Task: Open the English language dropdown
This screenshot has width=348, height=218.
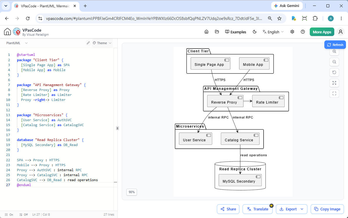Action: click(x=273, y=32)
